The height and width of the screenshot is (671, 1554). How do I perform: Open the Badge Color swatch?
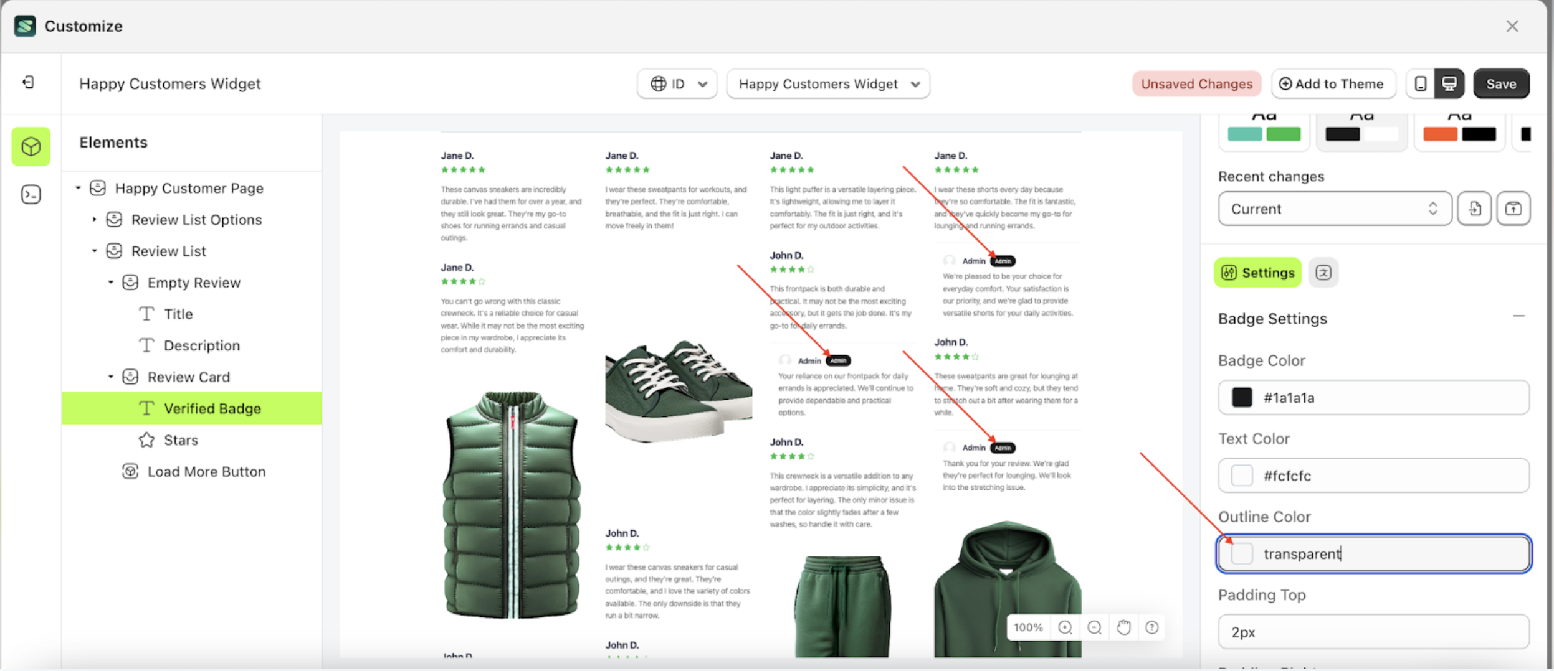1241,397
